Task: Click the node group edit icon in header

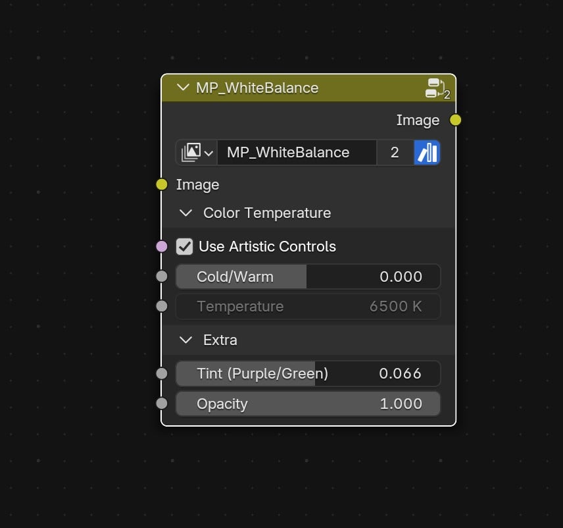Action: click(437, 88)
